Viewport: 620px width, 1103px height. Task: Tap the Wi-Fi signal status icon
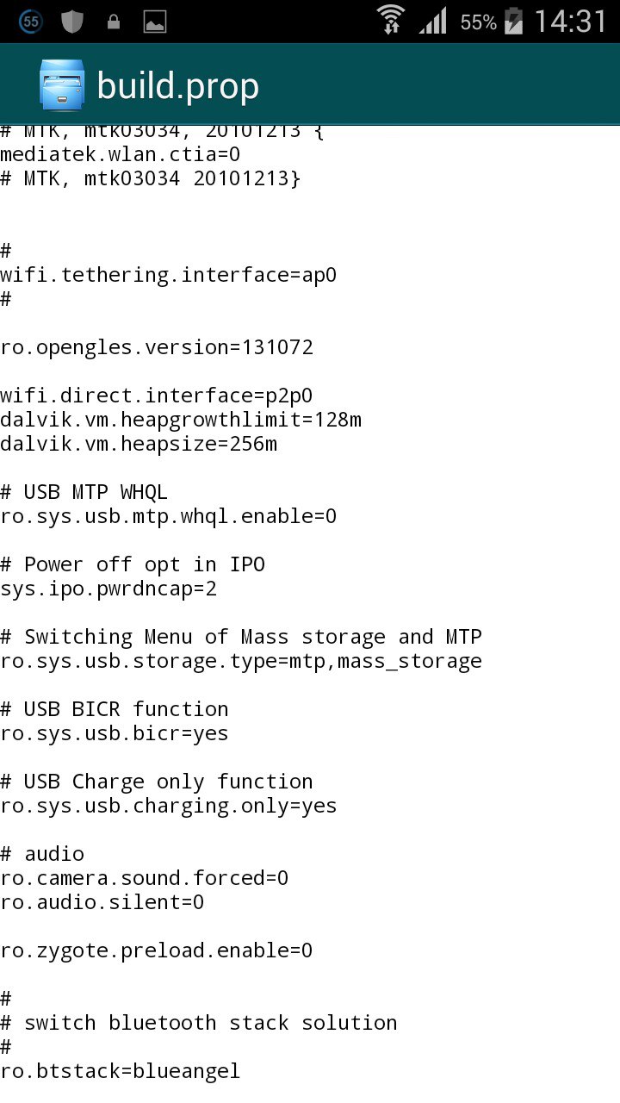point(391,20)
